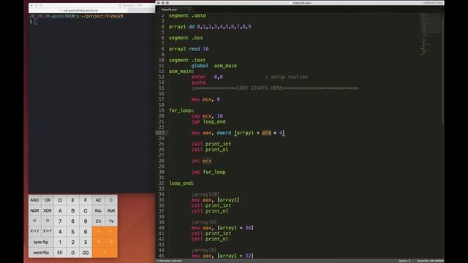Screen dimensions: 468x263
Task: Click the editor minimap code preview
Action: pyautogui.click(x=430, y=34)
